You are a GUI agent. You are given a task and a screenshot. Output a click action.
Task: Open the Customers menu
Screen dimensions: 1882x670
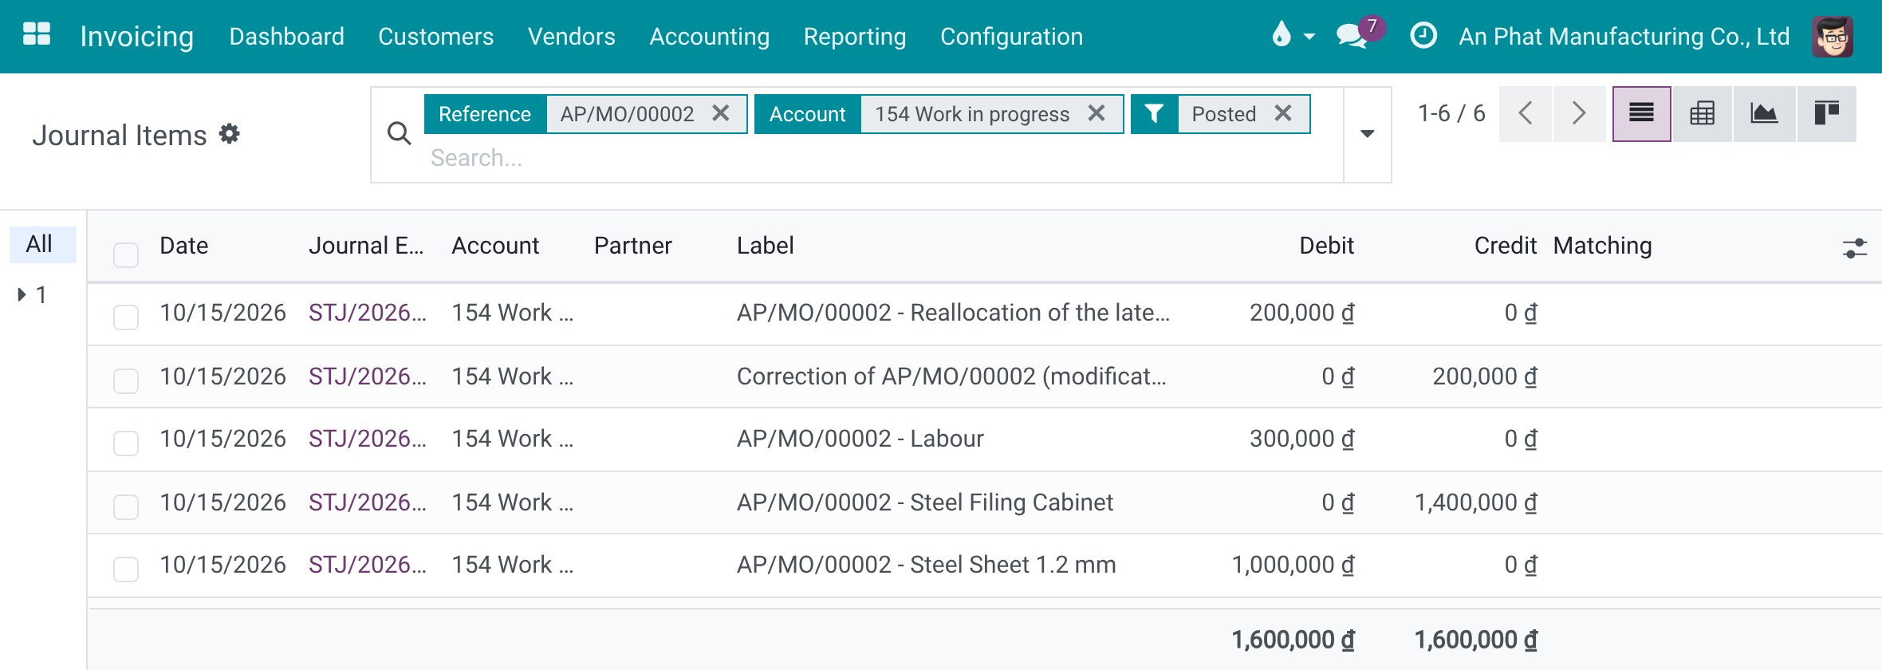click(435, 37)
